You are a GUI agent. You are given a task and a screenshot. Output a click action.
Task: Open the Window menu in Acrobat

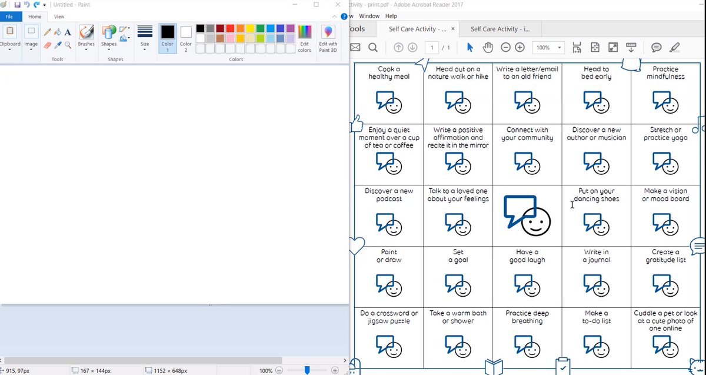(x=369, y=16)
